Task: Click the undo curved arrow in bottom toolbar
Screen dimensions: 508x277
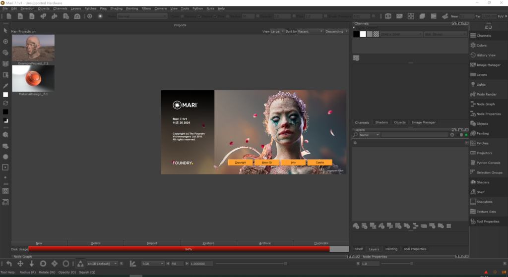Action: point(9,264)
